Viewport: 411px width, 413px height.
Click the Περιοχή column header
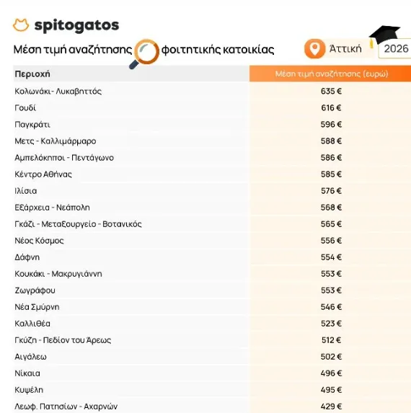[x=32, y=74]
